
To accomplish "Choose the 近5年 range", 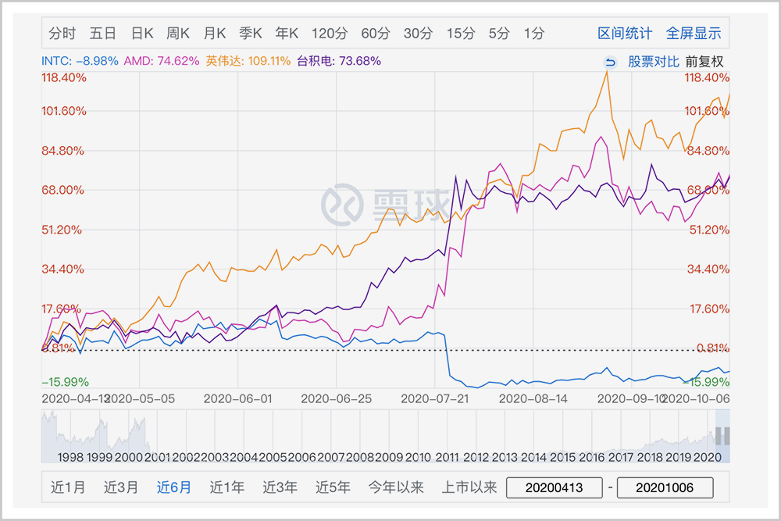I will (333, 487).
